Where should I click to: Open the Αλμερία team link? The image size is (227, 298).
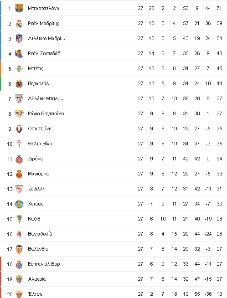[x=37, y=279]
